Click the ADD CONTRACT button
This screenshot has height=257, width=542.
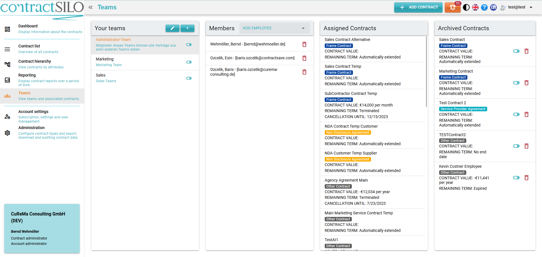click(418, 7)
